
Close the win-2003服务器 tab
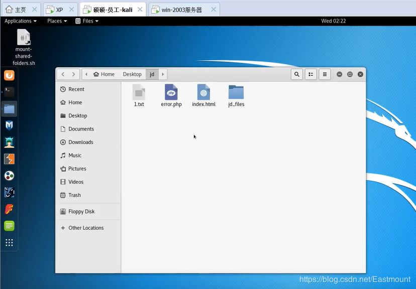[214, 10]
